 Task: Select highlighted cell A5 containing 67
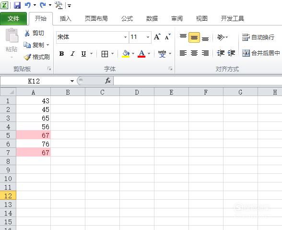pyautogui.click(x=33, y=135)
